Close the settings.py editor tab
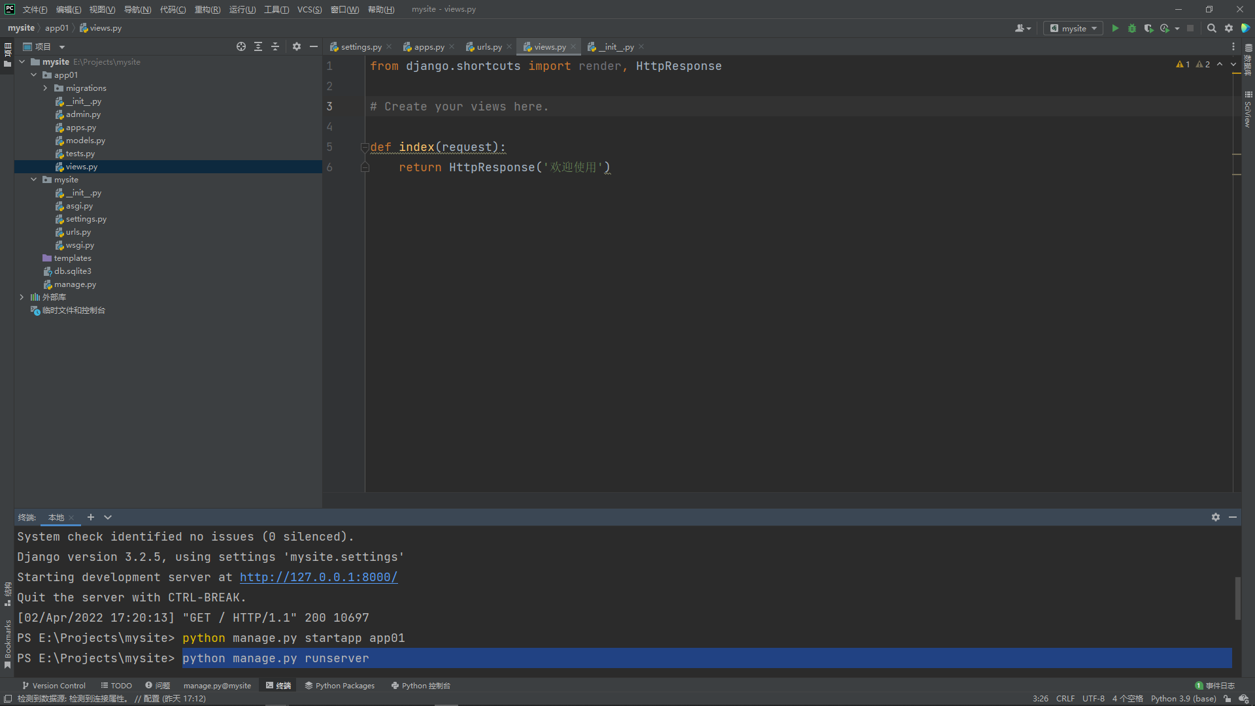Viewport: 1255px width, 706px height. point(389,46)
